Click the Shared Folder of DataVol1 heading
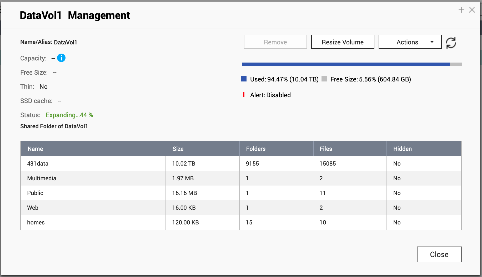Viewport: 482px width, 277px height. [54, 126]
